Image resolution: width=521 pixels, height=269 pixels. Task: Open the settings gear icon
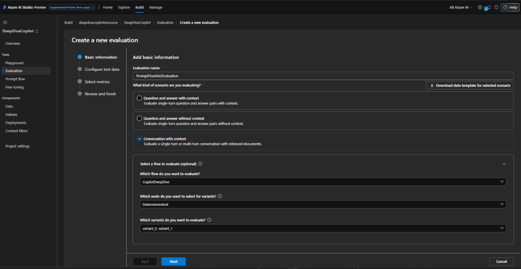(479, 7)
